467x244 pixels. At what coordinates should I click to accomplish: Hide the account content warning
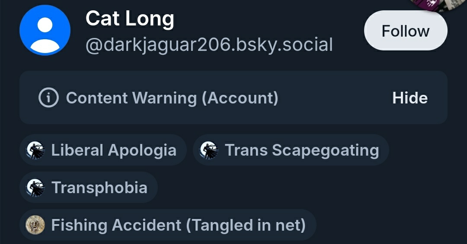coord(409,98)
